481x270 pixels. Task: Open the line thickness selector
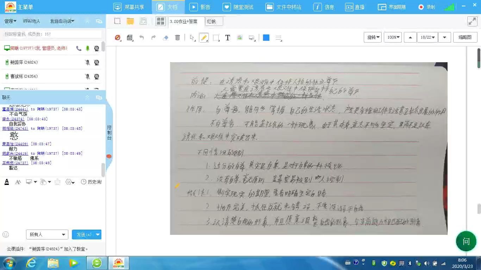click(279, 38)
